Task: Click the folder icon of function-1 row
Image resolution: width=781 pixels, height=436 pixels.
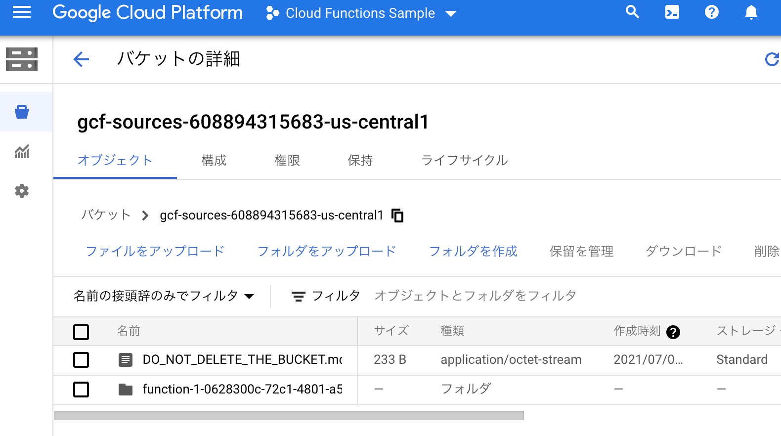Action: click(126, 390)
